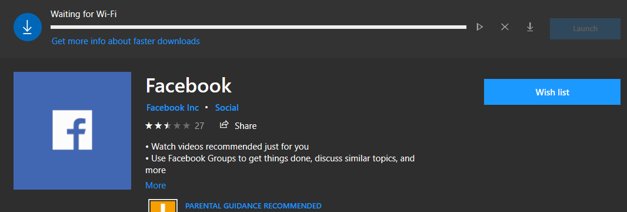
Task: Click the 'Waiting for Wi-Fi' status text
Action: pyautogui.click(x=84, y=14)
